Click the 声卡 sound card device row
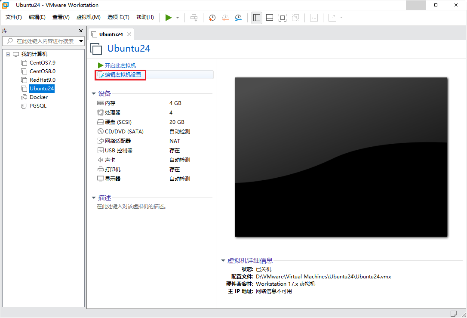The width and height of the screenshot is (467, 318). [144, 160]
